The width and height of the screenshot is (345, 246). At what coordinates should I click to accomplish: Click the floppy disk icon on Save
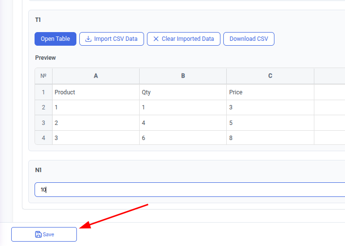pyautogui.click(x=38, y=234)
